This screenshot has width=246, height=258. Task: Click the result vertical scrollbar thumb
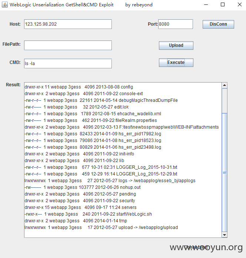[x=225, y=172]
